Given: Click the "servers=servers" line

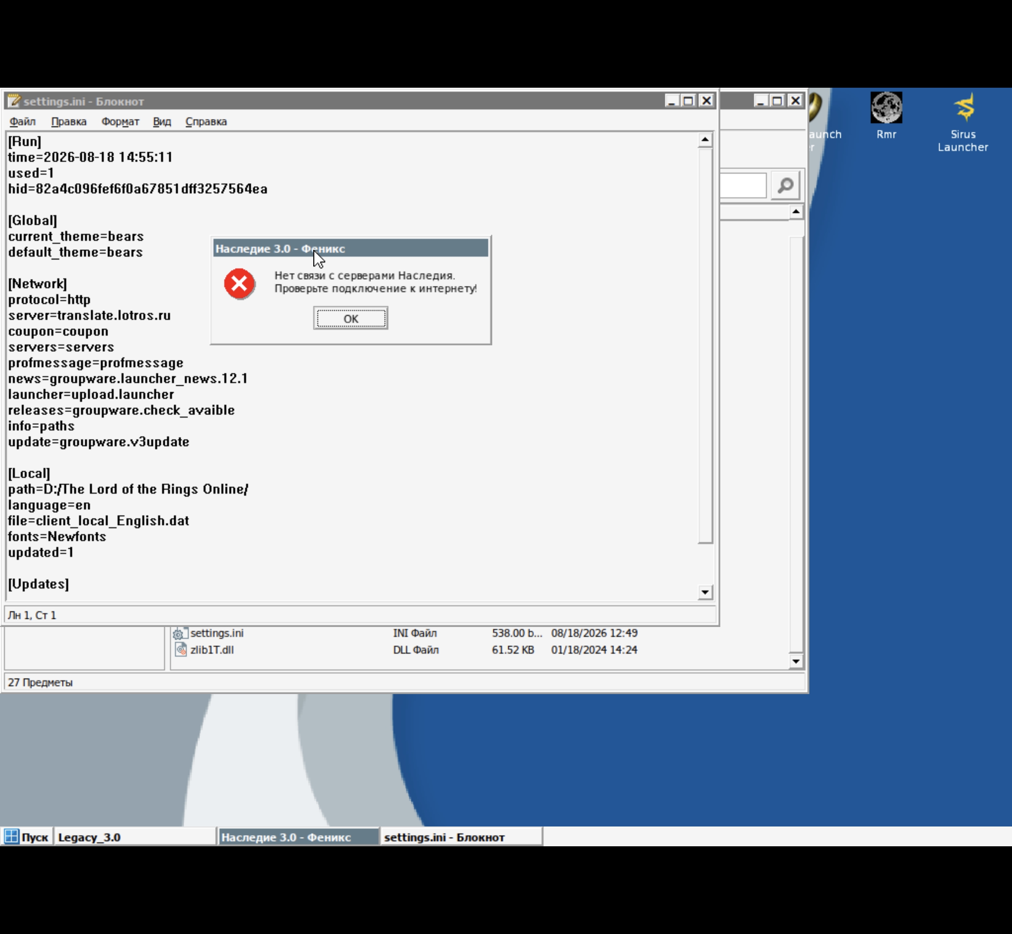Looking at the screenshot, I should 61,347.
